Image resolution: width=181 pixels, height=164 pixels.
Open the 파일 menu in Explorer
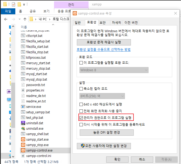[x=8, y=11]
